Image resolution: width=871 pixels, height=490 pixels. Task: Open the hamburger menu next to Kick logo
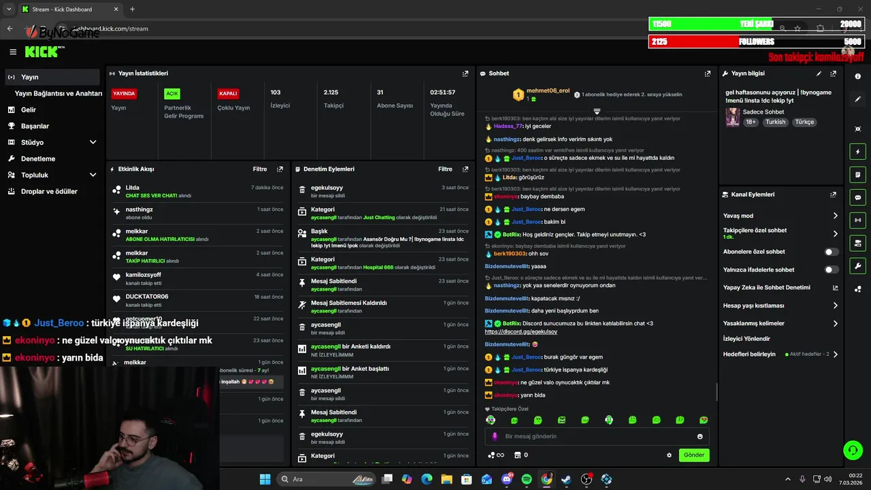[13, 52]
